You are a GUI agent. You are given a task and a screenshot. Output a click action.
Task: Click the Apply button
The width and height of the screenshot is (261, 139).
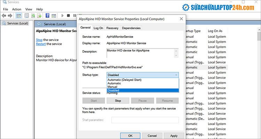(174, 136)
